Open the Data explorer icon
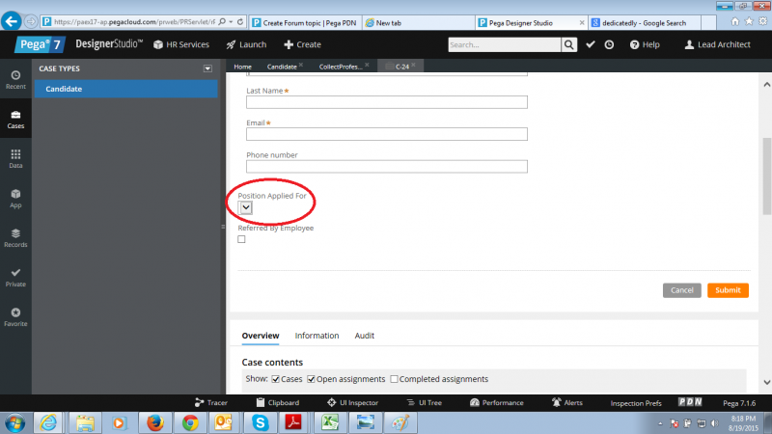Viewport: 772px width, 434px height. (15, 158)
